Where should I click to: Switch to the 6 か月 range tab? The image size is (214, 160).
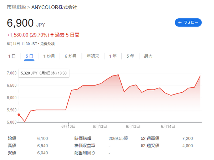tap(71, 56)
